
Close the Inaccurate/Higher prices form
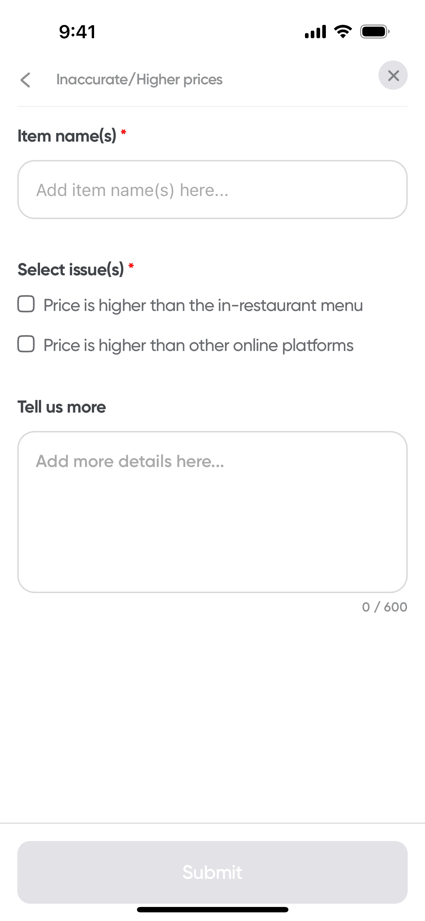point(393,75)
